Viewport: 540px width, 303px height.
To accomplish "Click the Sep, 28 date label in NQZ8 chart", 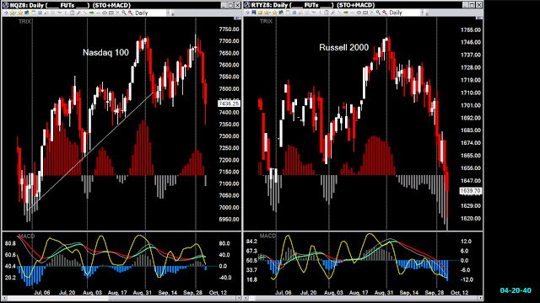I will pyautogui.click(x=192, y=293).
